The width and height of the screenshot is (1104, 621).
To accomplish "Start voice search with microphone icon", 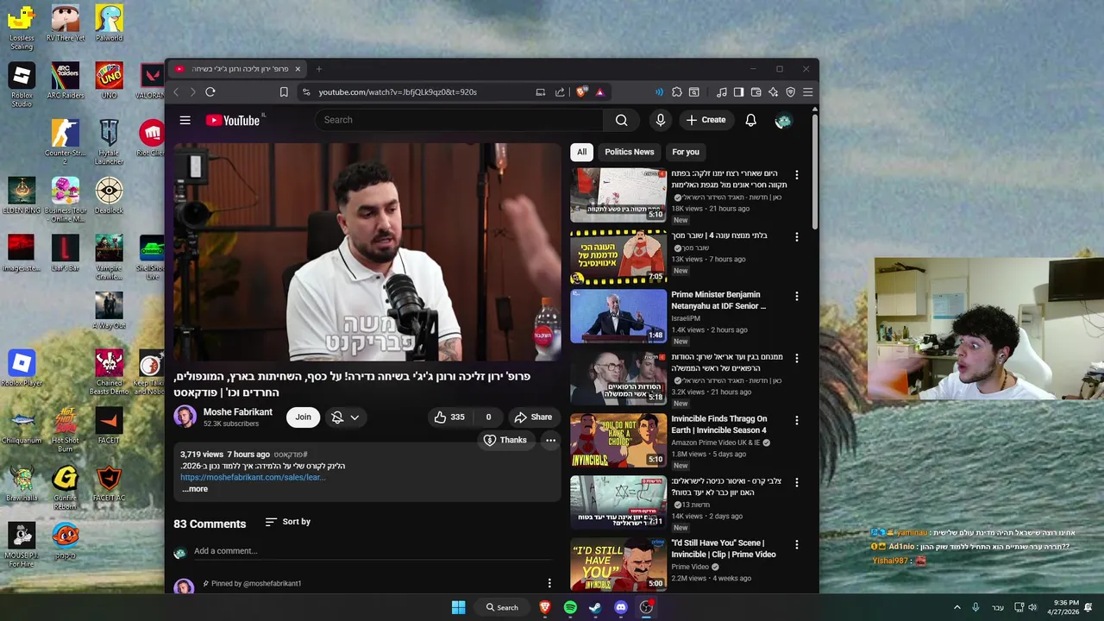I will pyautogui.click(x=661, y=120).
